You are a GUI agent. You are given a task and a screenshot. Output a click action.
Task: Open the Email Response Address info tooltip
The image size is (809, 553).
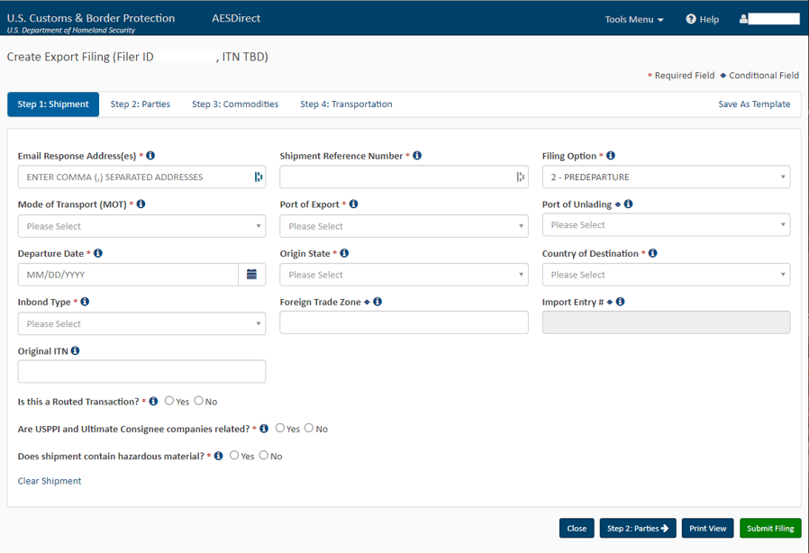tap(150, 155)
